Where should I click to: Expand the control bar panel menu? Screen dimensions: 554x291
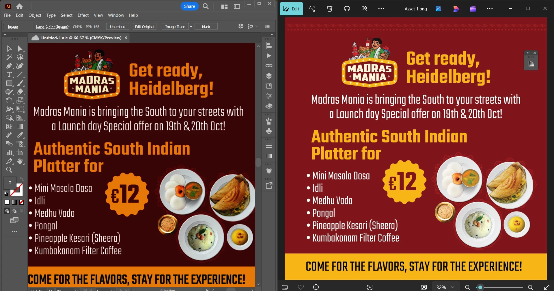(x=267, y=27)
